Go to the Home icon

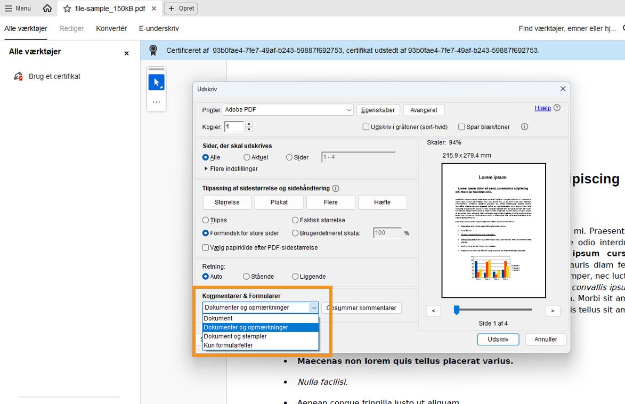(x=47, y=9)
